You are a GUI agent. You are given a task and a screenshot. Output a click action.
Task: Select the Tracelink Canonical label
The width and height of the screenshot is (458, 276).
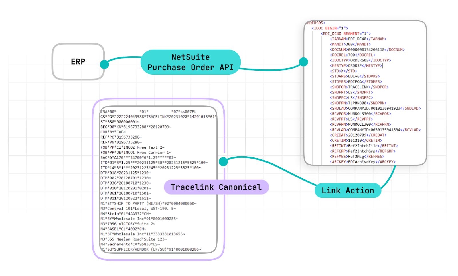point(216,187)
